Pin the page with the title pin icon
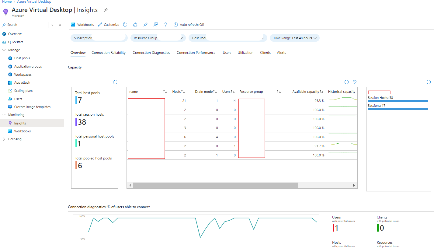 point(106,10)
